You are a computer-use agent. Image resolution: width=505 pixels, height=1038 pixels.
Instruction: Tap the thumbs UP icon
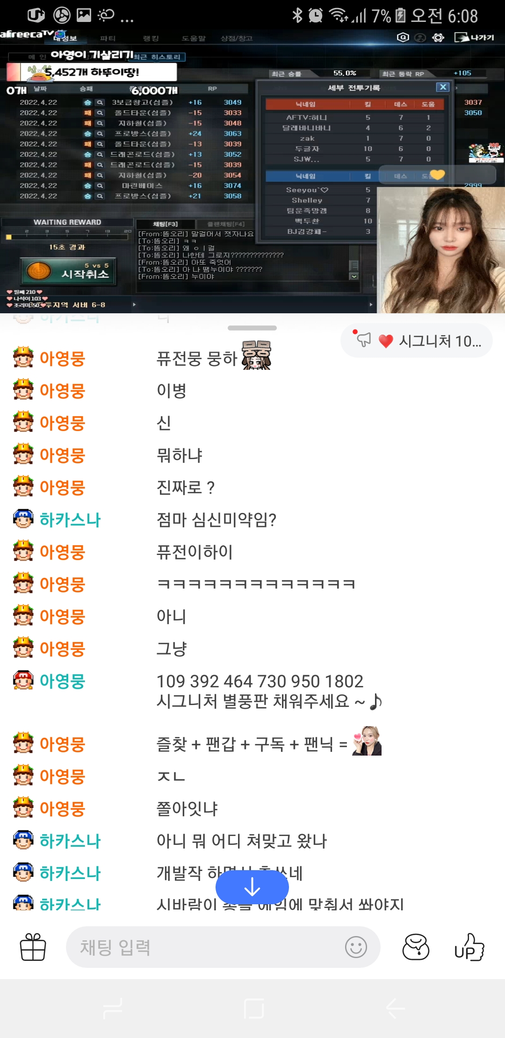coord(469,947)
